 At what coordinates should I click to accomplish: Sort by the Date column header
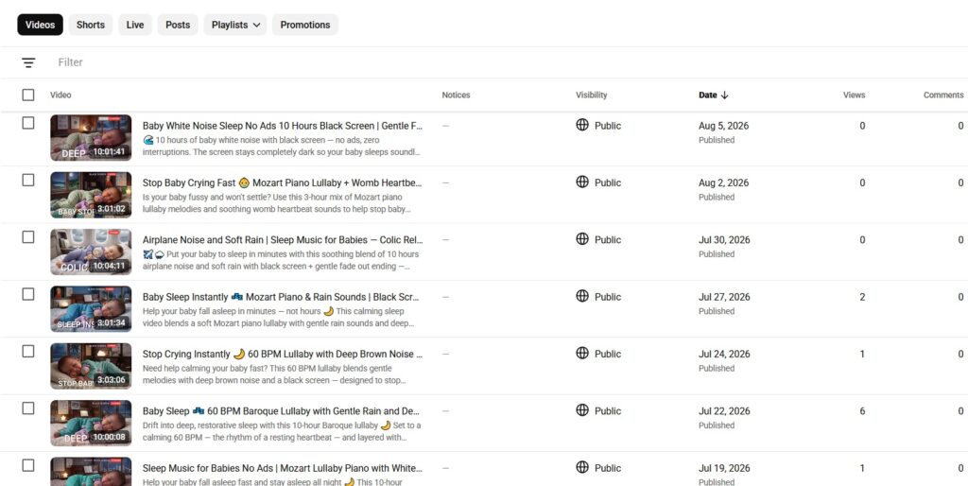point(707,95)
